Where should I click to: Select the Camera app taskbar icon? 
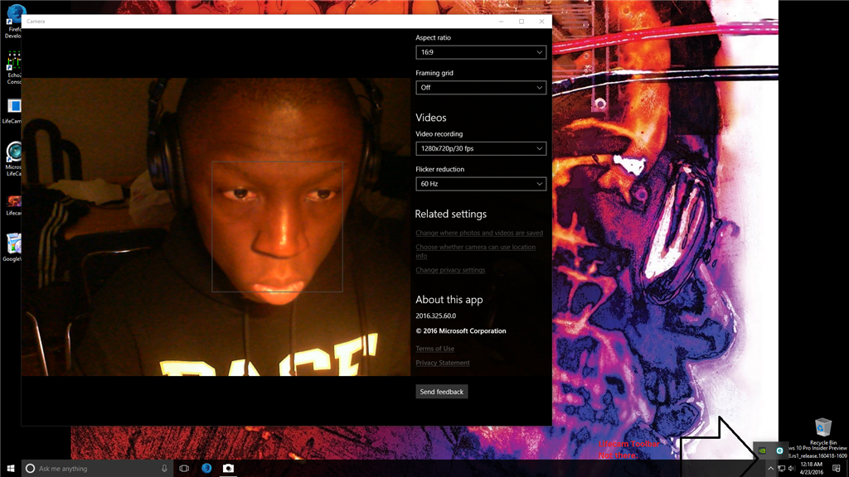coord(229,469)
